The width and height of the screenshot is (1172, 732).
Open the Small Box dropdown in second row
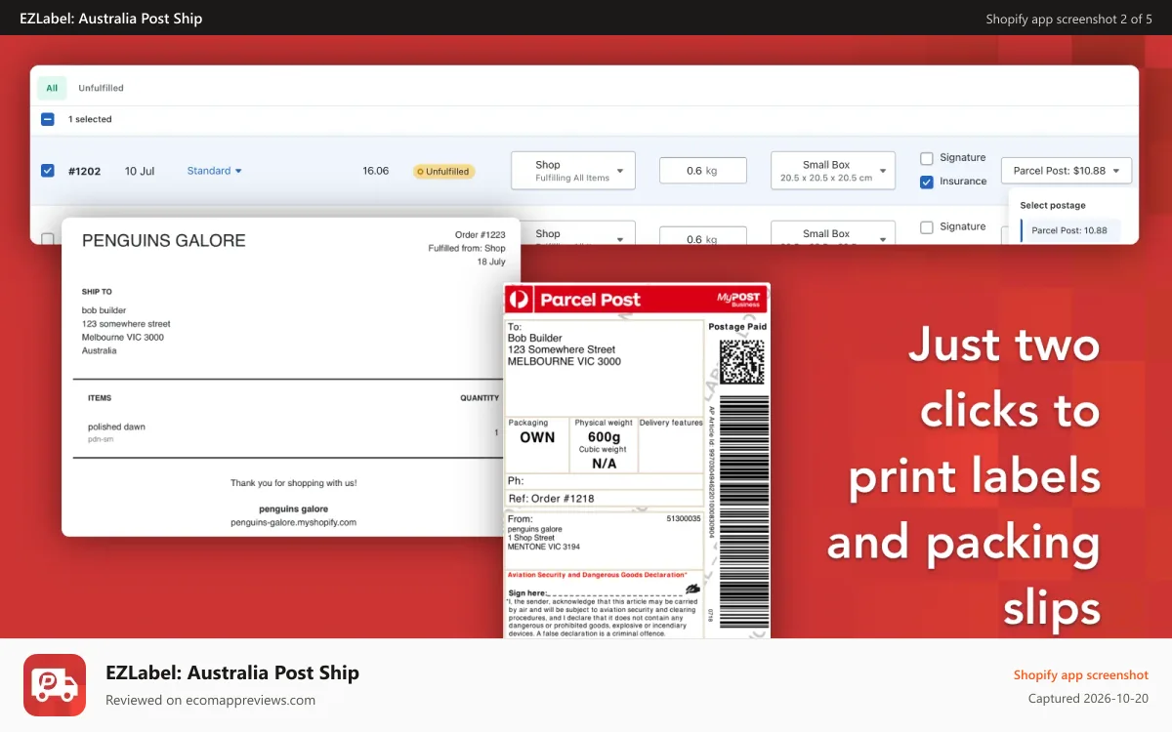click(x=833, y=233)
